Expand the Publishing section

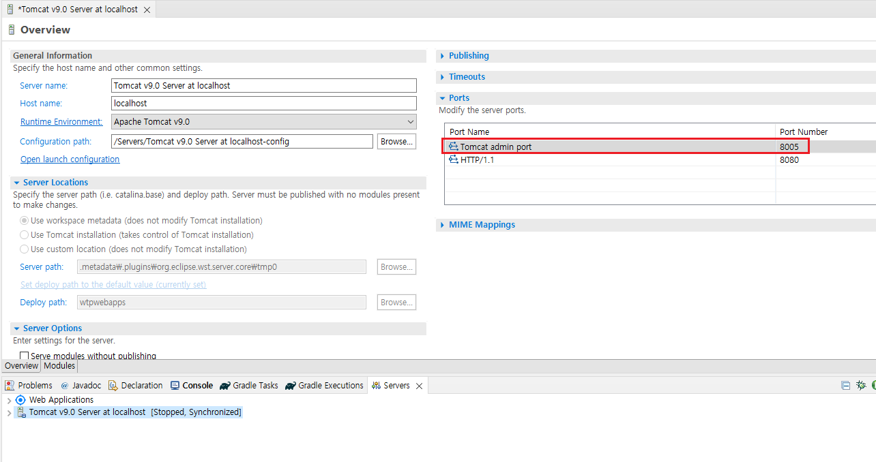442,56
